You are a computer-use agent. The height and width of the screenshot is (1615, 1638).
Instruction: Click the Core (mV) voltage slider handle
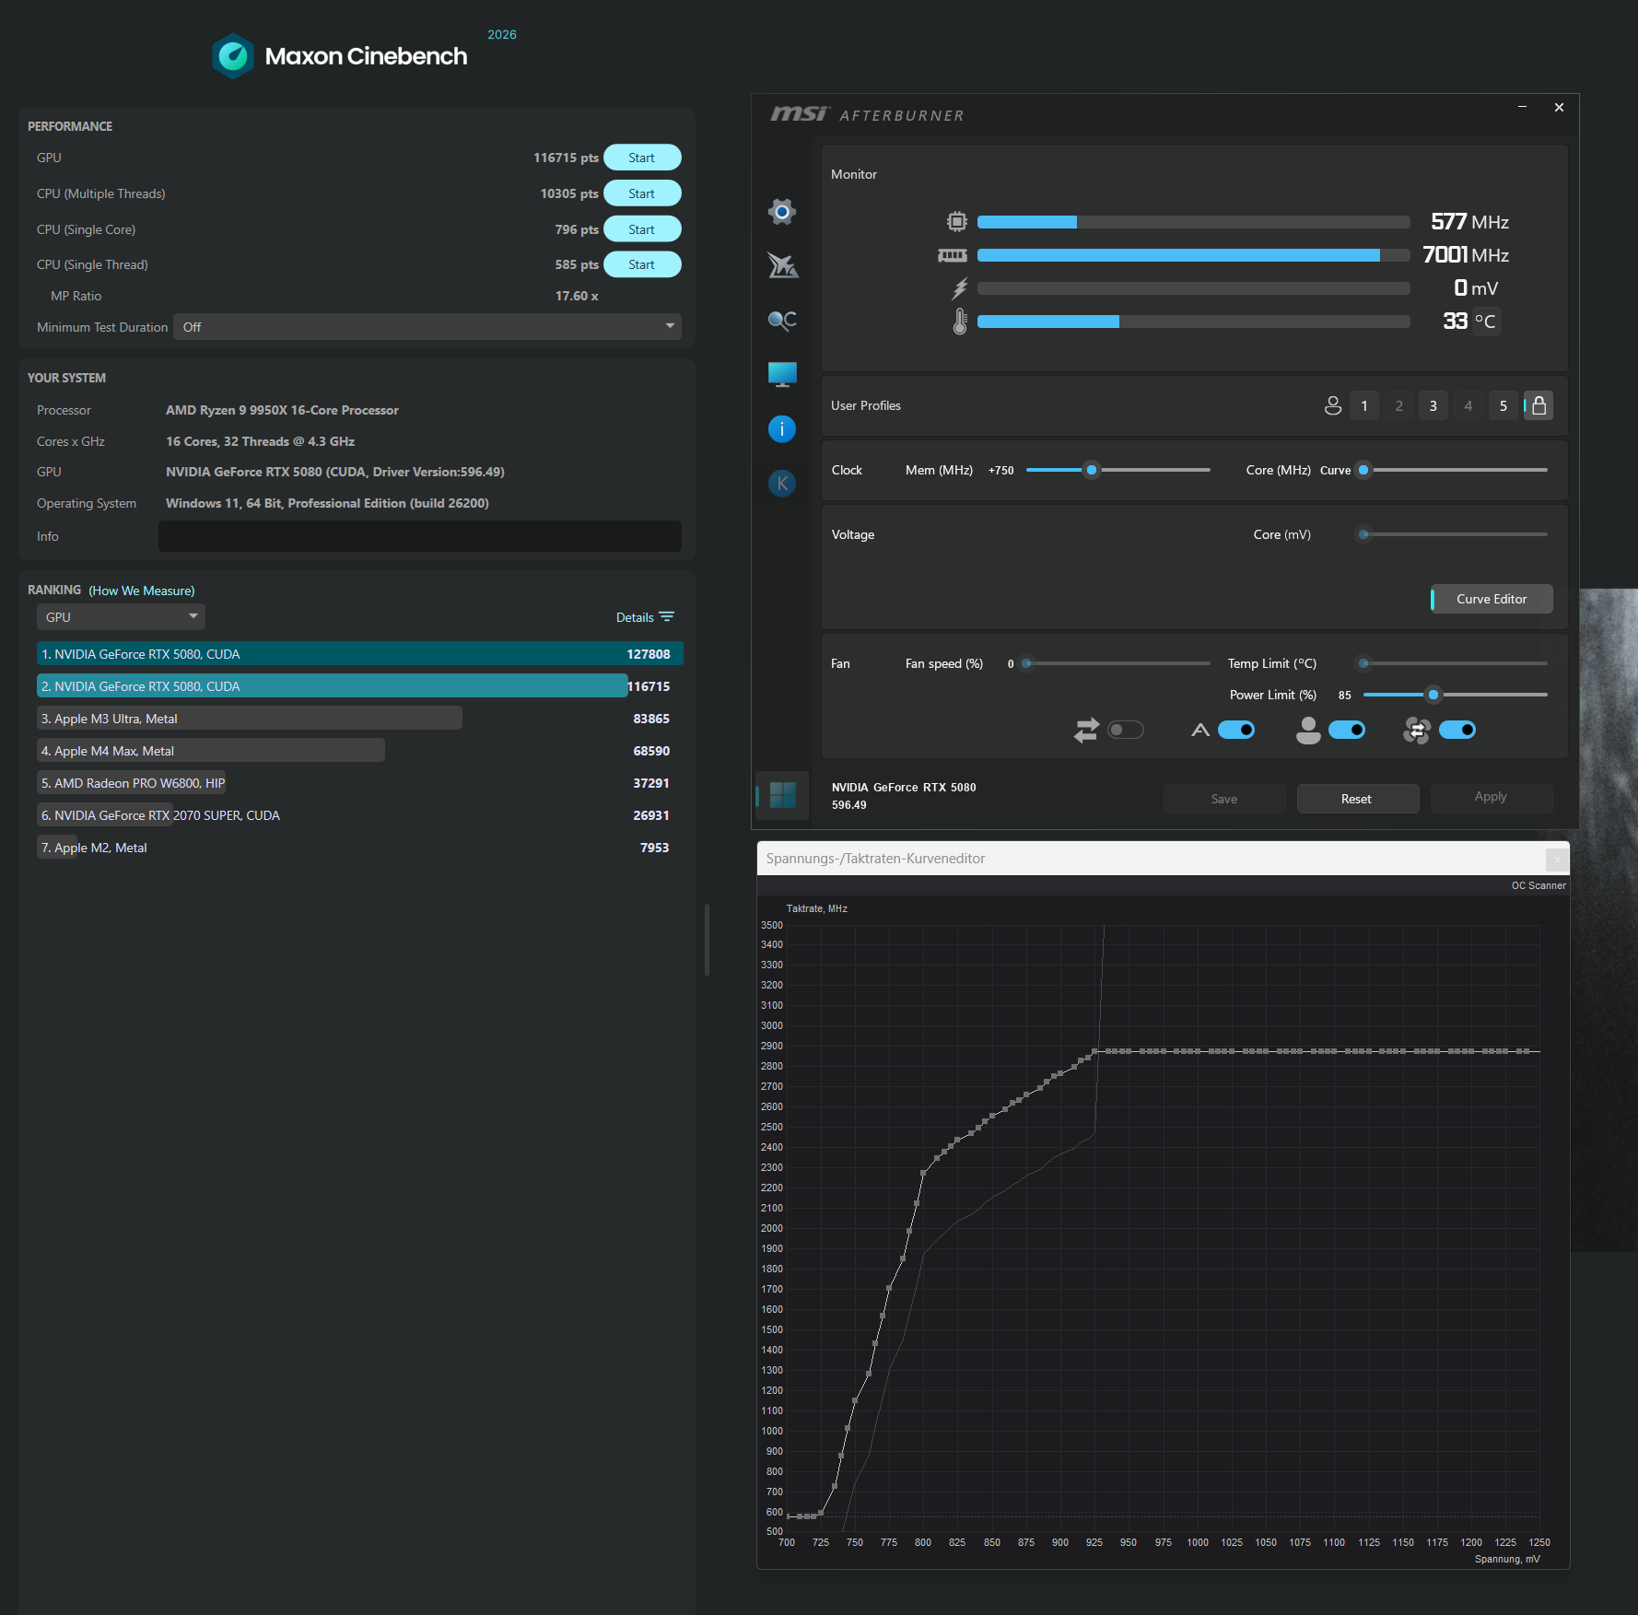point(1363,534)
